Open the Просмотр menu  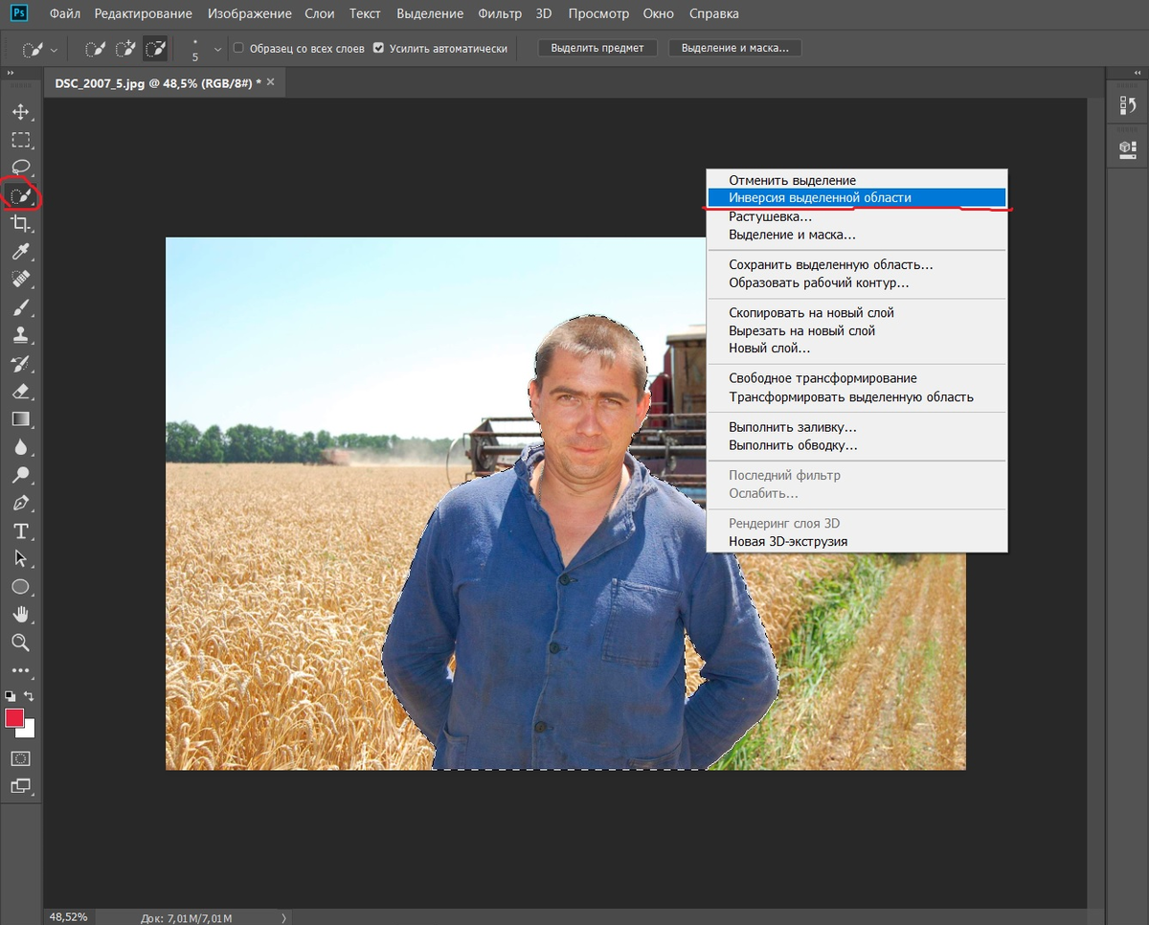coord(598,13)
